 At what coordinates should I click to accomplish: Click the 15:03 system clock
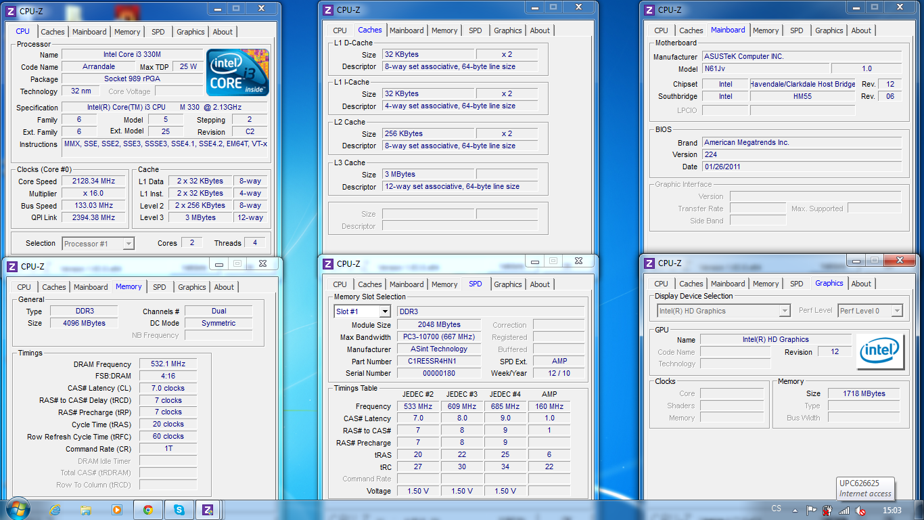[x=892, y=510]
